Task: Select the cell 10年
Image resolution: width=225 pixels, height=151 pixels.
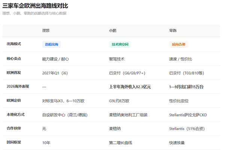Action: [x=46, y=143]
